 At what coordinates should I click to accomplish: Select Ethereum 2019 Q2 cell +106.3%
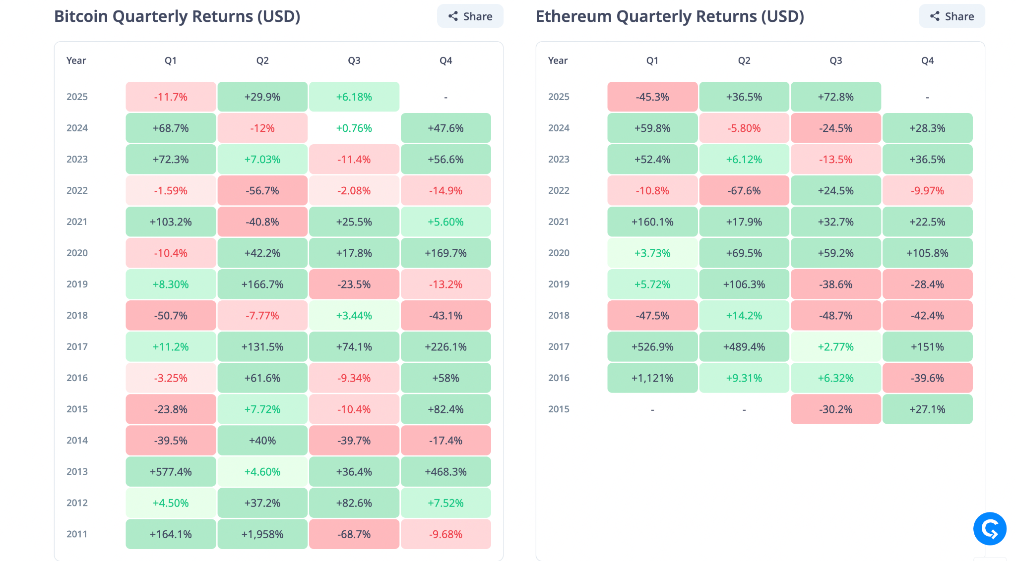(x=744, y=284)
